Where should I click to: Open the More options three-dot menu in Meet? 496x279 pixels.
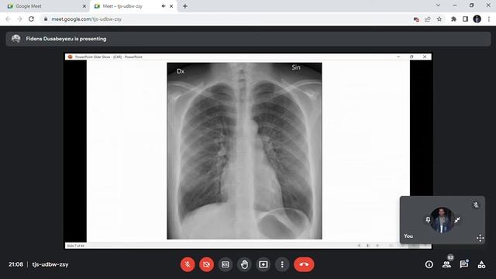coord(282,264)
